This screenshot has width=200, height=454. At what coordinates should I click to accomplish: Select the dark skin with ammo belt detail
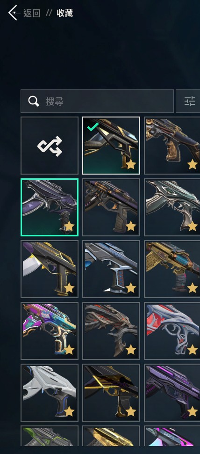[x=111, y=207]
